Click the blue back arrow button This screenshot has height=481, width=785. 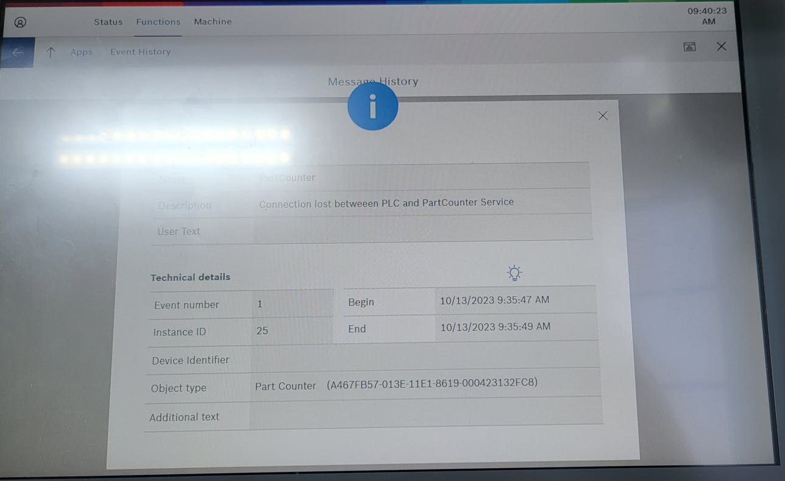click(x=17, y=53)
